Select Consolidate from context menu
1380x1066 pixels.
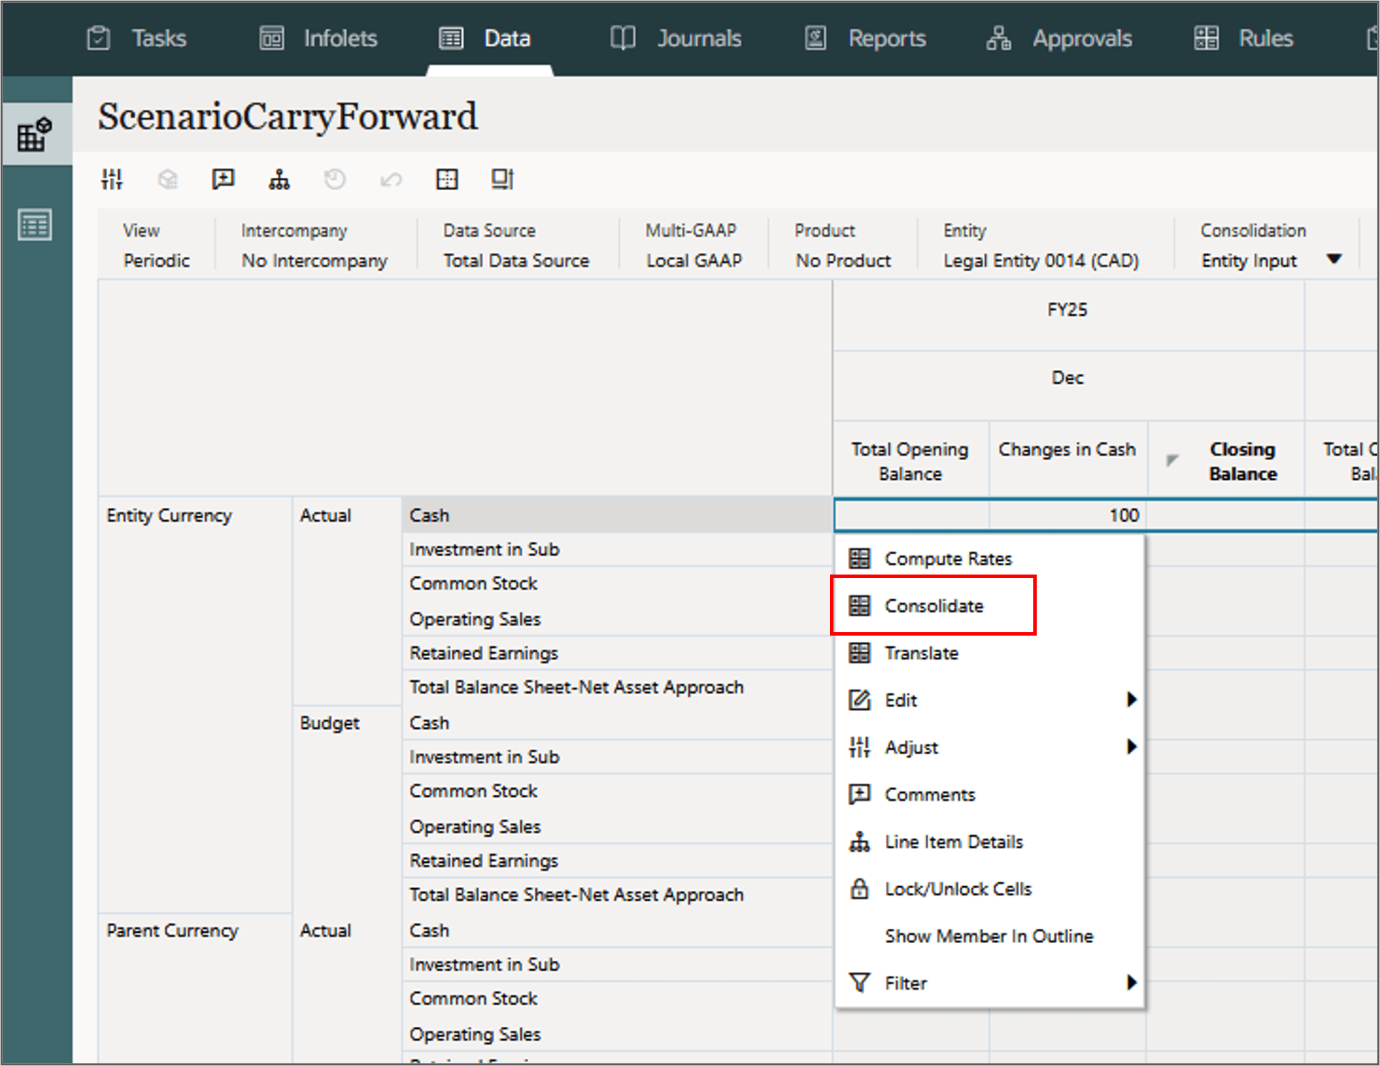(933, 606)
